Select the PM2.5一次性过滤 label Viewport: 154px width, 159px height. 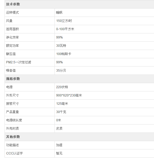coord(18,62)
